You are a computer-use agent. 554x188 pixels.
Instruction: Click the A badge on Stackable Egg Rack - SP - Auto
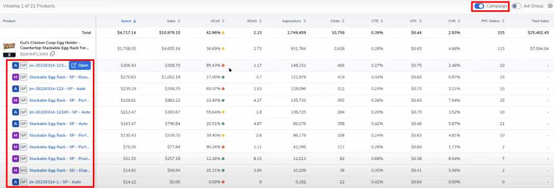[15, 124]
